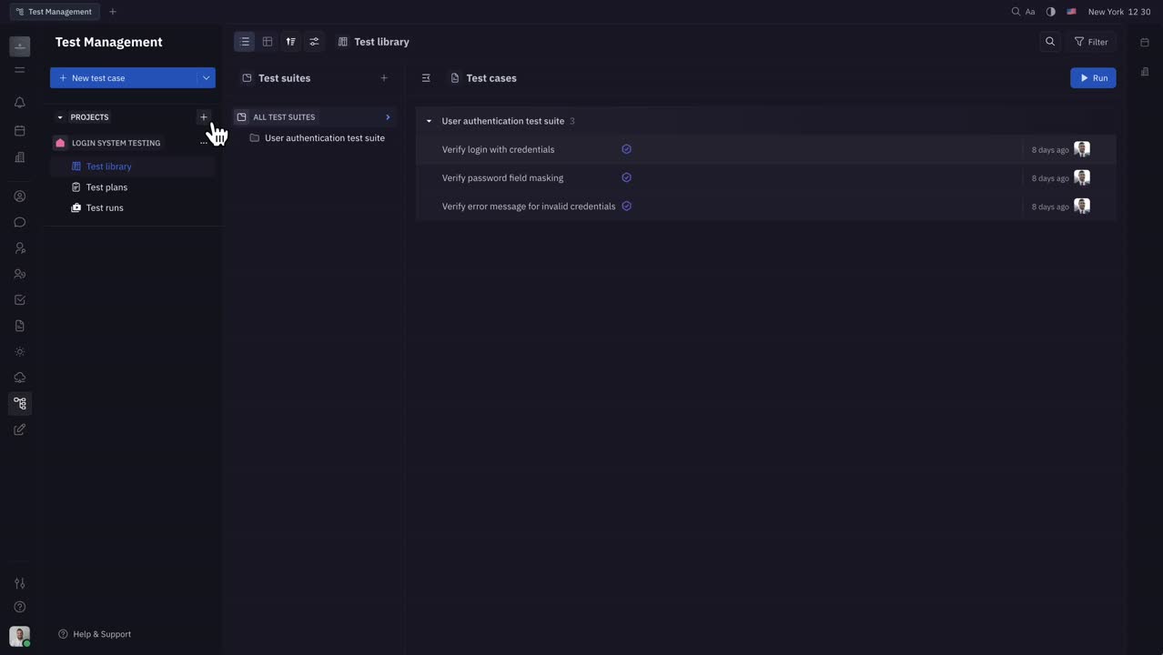
Task: Select User authentication test suite folder
Action: (x=324, y=138)
